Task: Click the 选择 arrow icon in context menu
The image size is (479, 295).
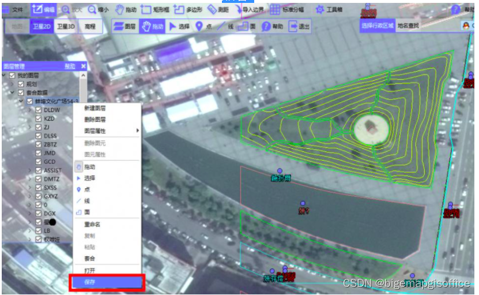Action: 79,178
